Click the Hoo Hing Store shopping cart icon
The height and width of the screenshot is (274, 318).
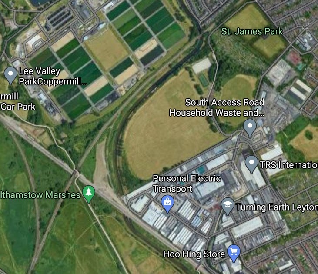tap(234, 254)
